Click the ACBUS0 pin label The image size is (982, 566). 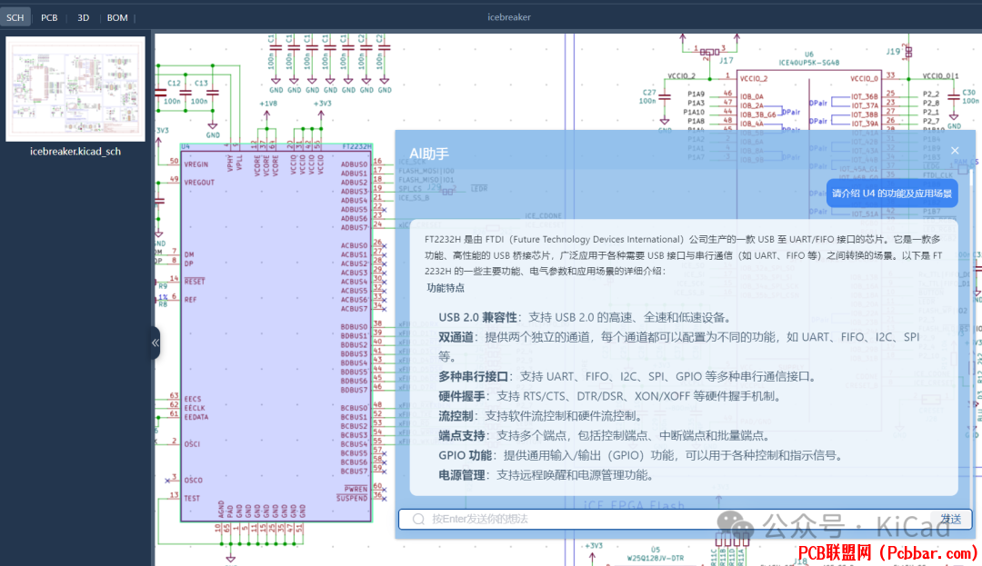pyautogui.click(x=354, y=246)
